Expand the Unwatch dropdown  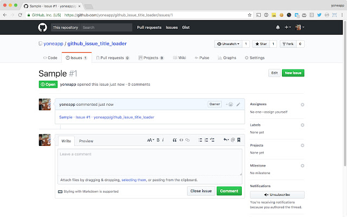pos(227,44)
